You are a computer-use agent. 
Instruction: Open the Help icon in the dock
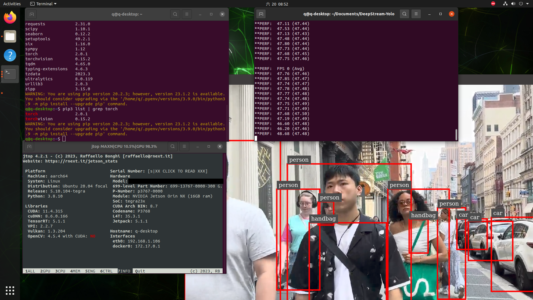click(x=10, y=55)
